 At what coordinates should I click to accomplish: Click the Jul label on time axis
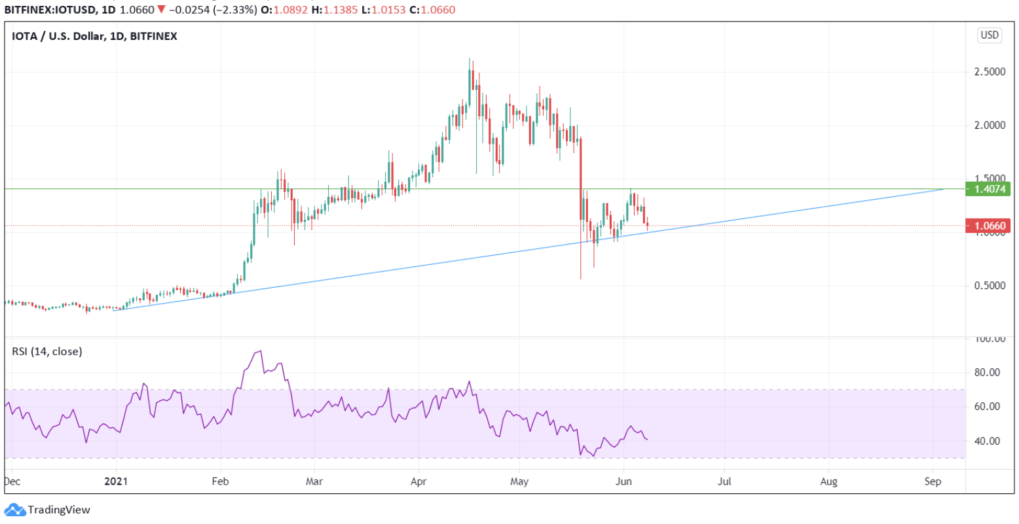click(724, 482)
